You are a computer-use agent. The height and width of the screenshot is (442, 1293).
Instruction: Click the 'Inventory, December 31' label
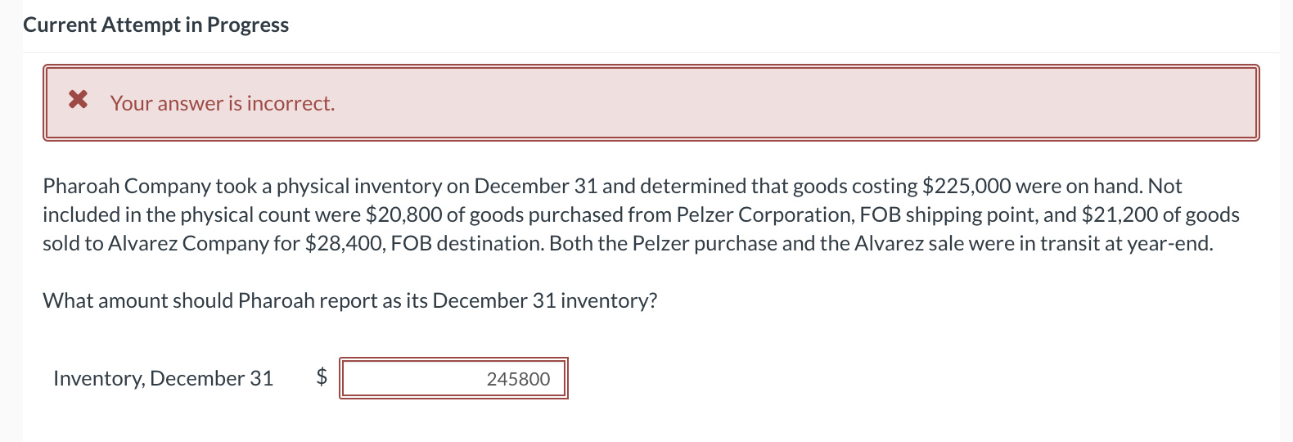coord(163,378)
